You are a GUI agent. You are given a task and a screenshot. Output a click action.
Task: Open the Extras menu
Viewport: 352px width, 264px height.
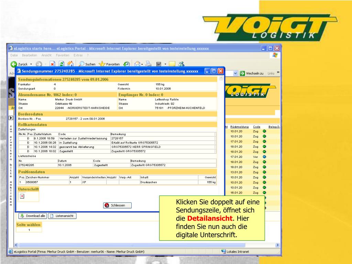78,55
